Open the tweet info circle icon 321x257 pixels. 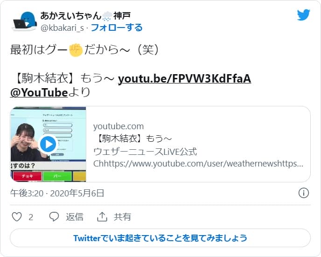[304, 193]
